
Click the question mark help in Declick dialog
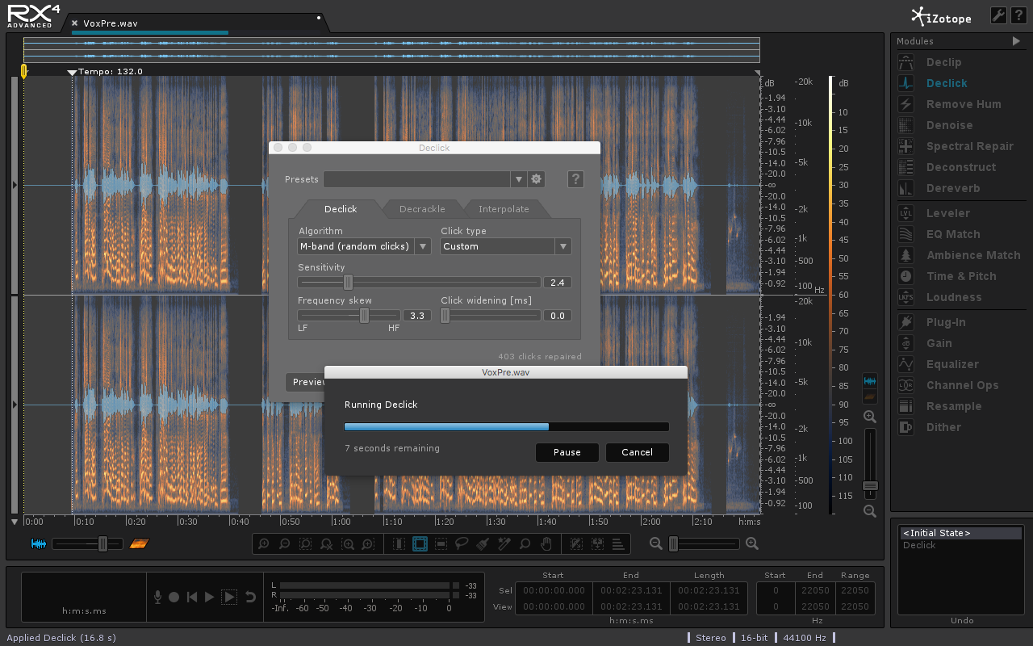[575, 179]
